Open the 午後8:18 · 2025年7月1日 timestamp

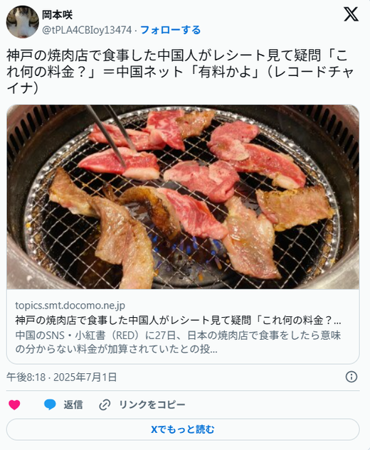pos(61,377)
